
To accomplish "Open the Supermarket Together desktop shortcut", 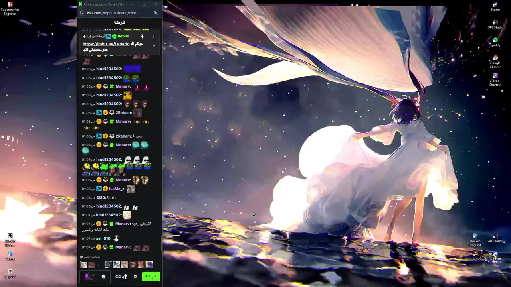I will [10, 9].
